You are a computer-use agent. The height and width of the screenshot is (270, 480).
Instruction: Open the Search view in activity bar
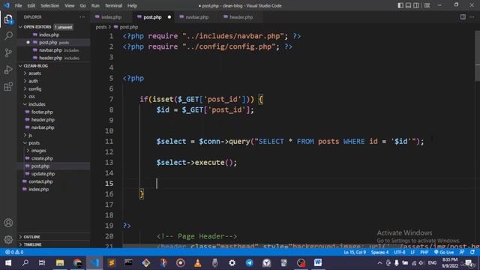8,36
